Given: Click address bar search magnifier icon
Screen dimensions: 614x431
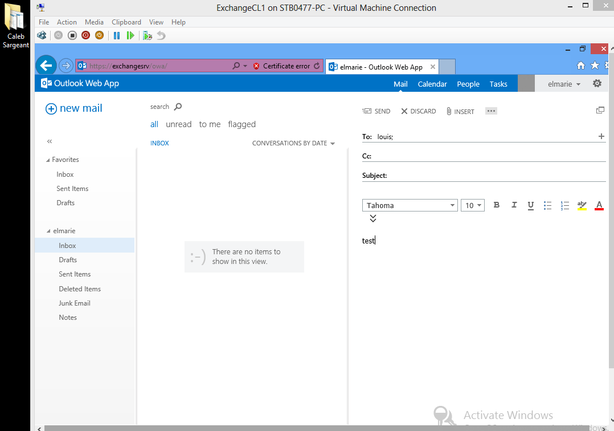Looking at the screenshot, I should 236,66.
